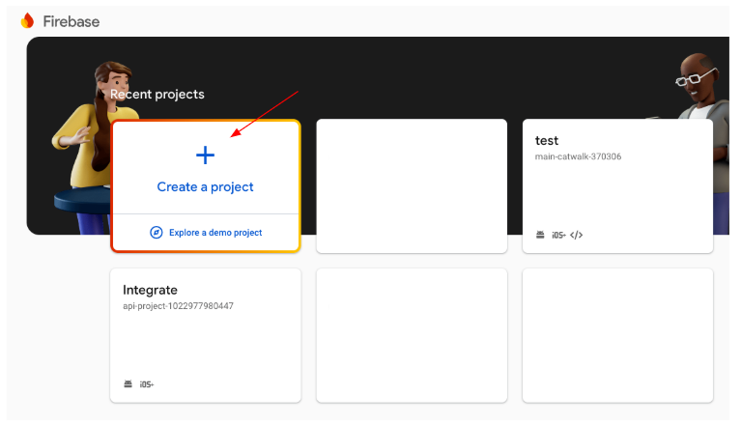741x424 pixels.
Task: Click the Recent projects heading
Action: (x=157, y=94)
